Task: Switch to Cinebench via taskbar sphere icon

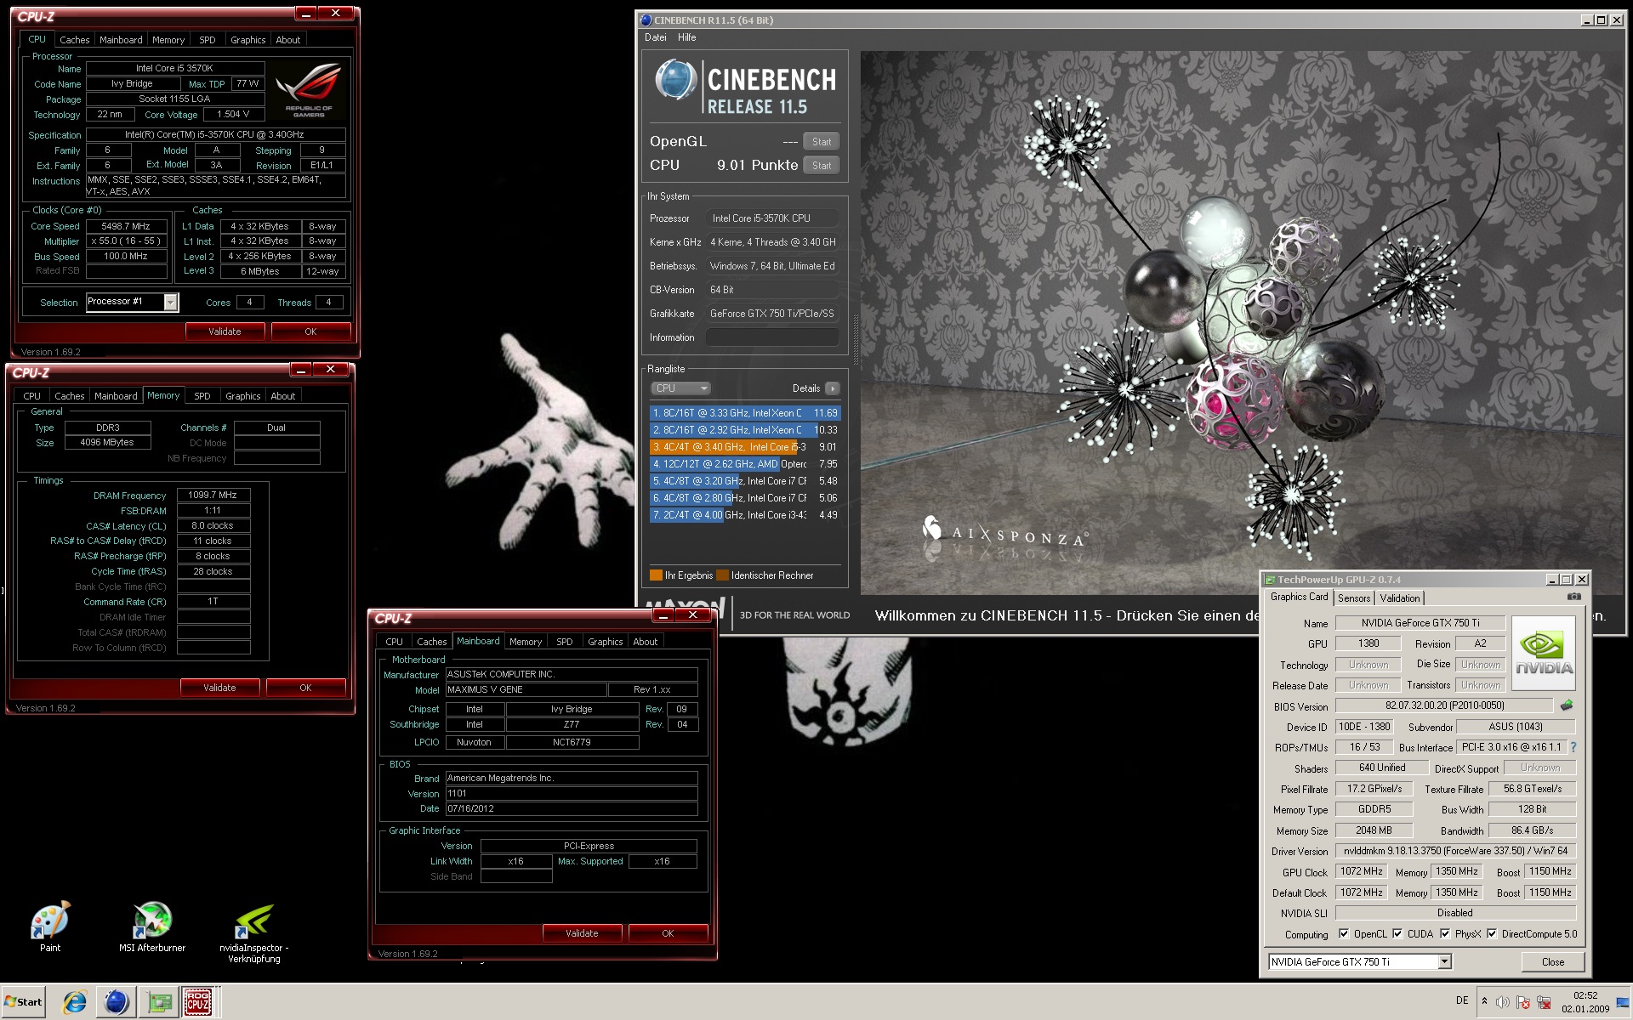Action: [x=117, y=1002]
